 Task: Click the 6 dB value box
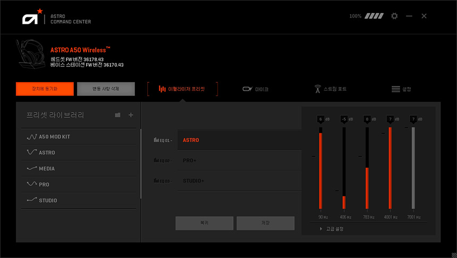coord(320,119)
